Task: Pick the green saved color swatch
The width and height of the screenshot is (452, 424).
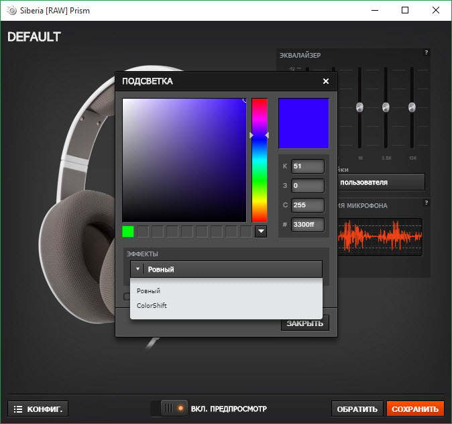Action: pyautogui.click(x=128, y=231)
